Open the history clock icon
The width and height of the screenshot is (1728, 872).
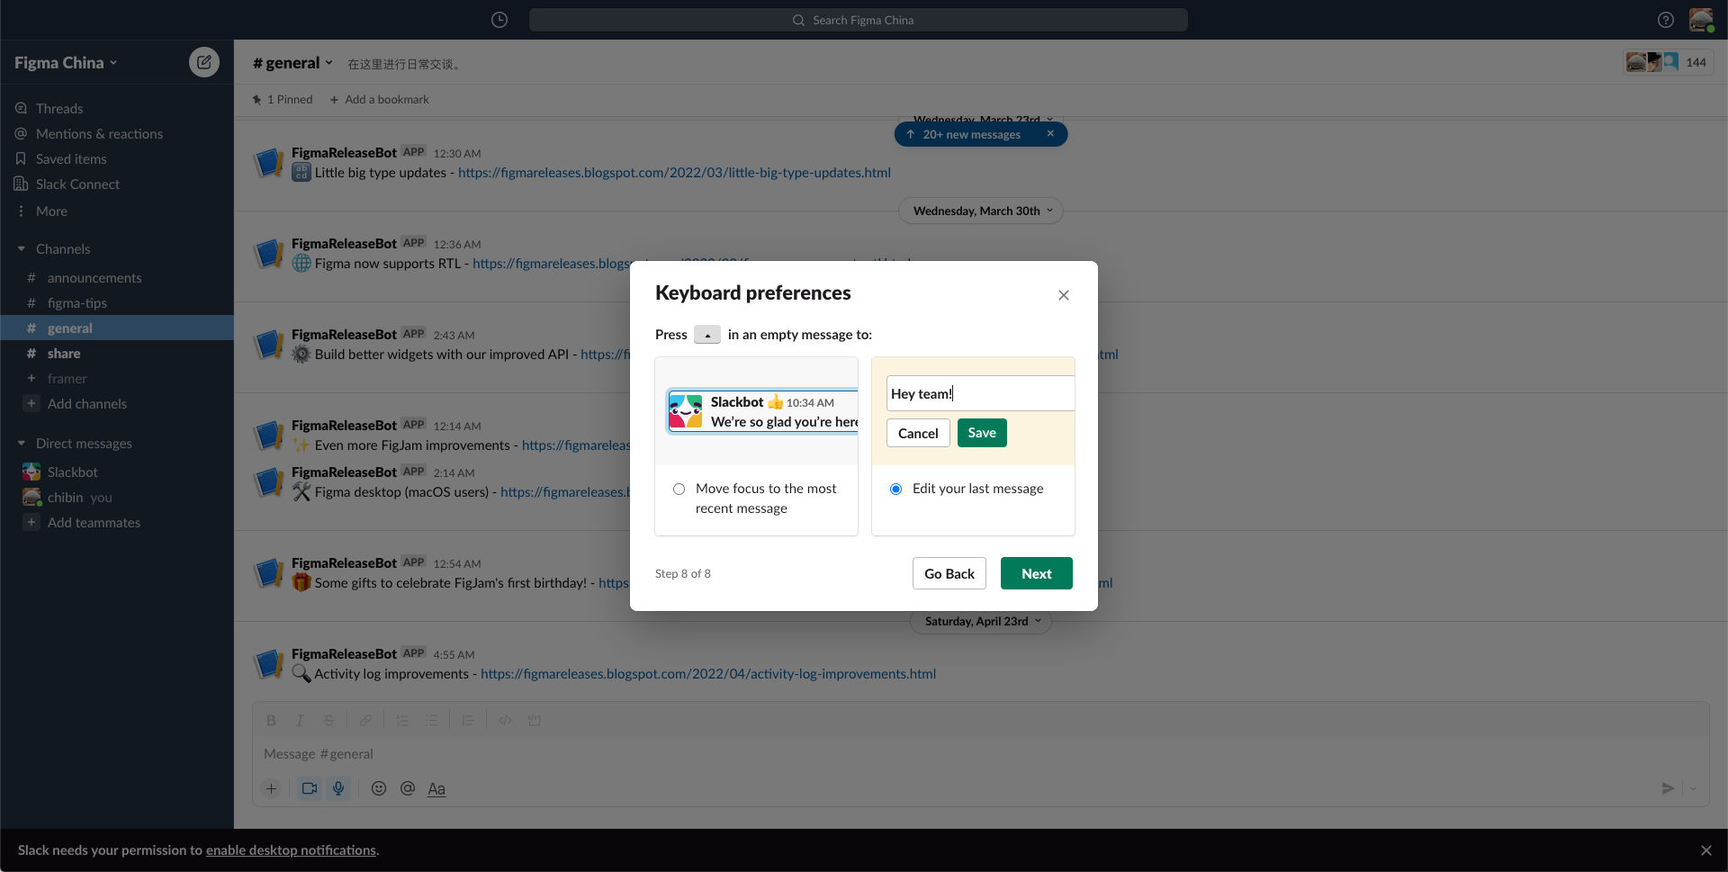(x=499, y=20)
